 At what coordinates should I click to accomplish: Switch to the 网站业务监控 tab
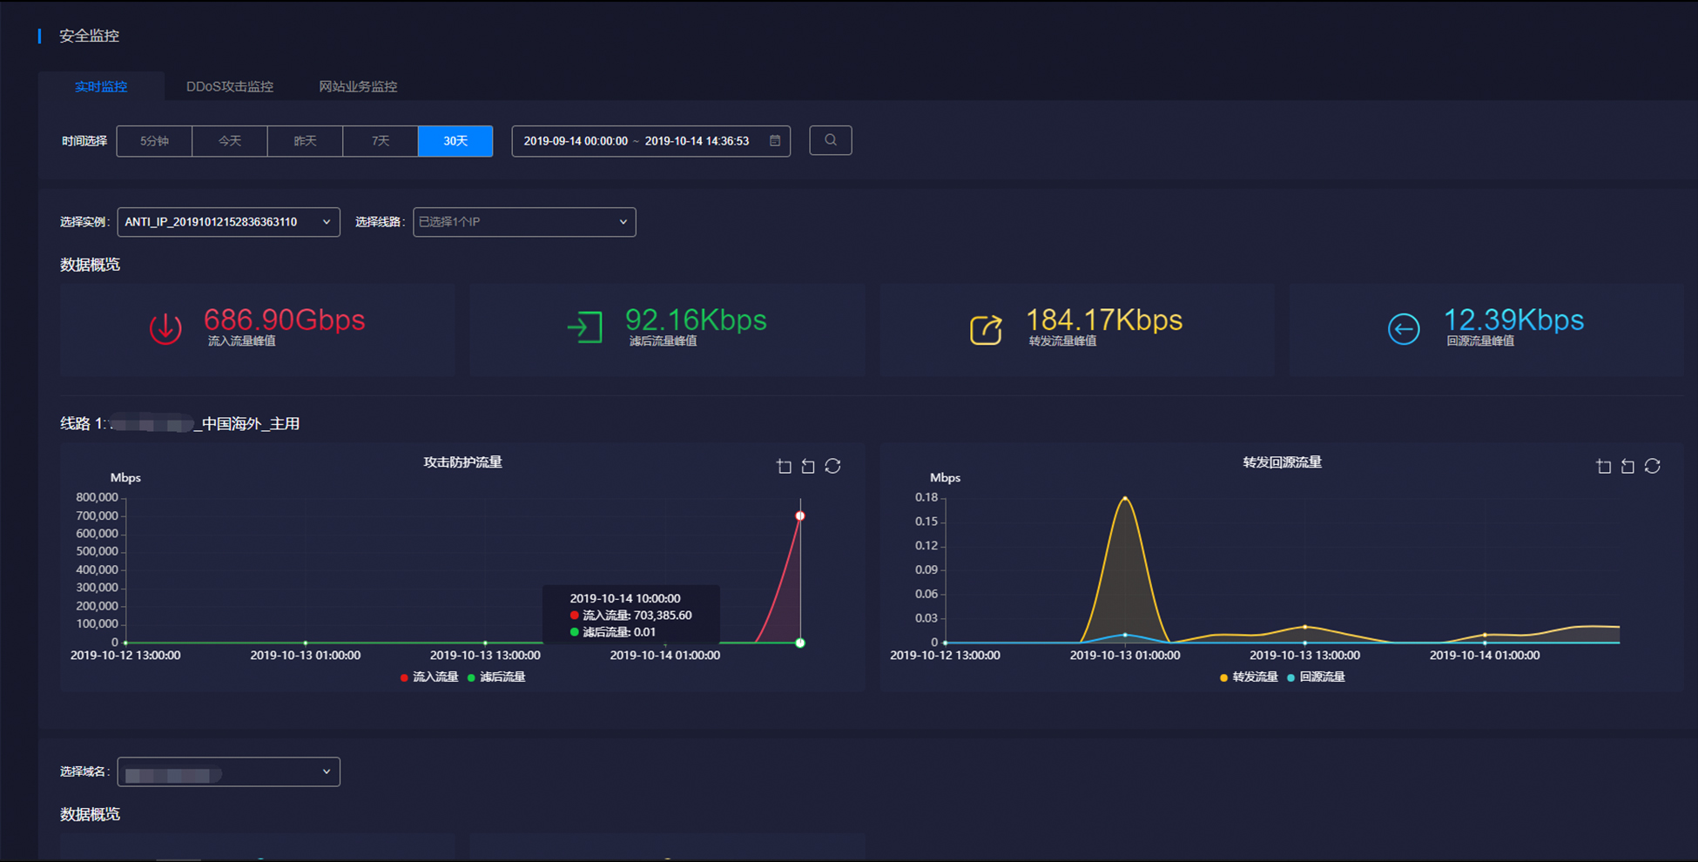(358, 86)
